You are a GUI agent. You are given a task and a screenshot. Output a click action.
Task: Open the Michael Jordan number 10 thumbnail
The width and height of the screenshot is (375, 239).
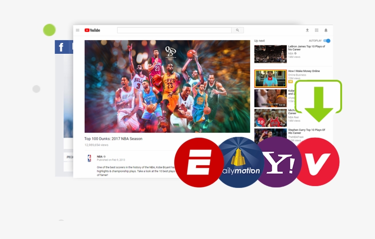click(x=270, y=118)
